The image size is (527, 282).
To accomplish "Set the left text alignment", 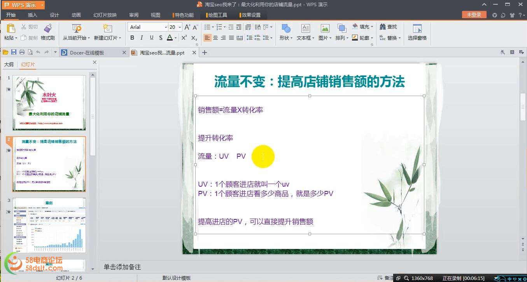I will click(x=207, y=38).
